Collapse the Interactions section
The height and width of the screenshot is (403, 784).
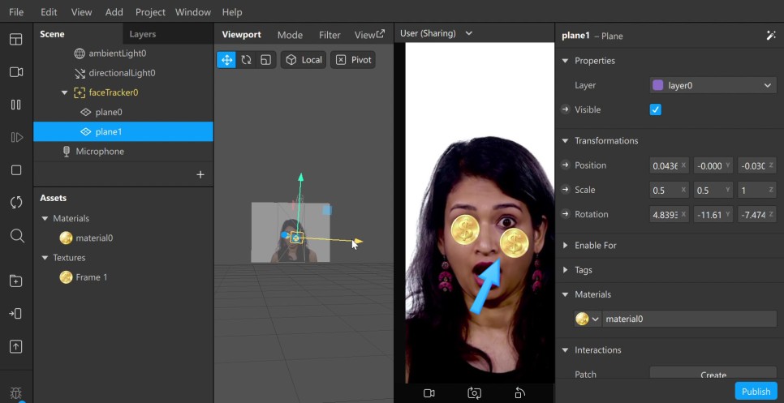tap(565, 350)
